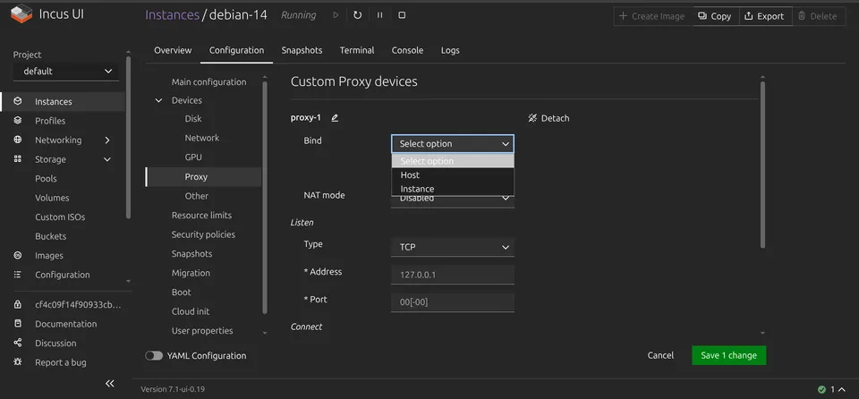
Task: Click the Detach plug icon
Action: pyautogui.click(x=532, y=118)
